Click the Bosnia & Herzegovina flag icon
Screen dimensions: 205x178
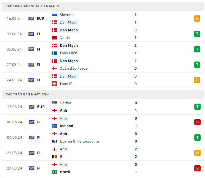[54, 141]
